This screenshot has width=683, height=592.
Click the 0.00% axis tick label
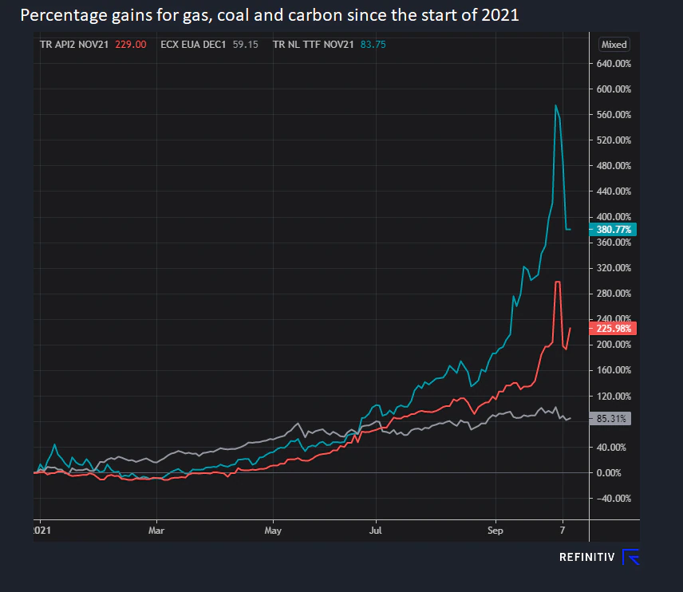[609, 472]
